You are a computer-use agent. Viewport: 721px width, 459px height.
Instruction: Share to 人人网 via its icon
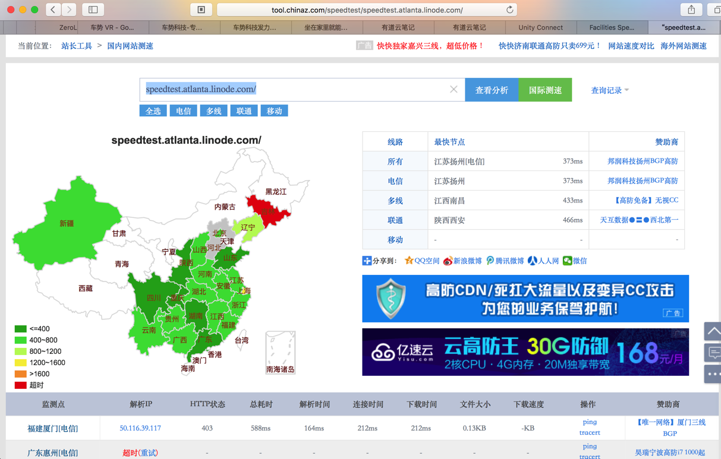coord(532,261)
